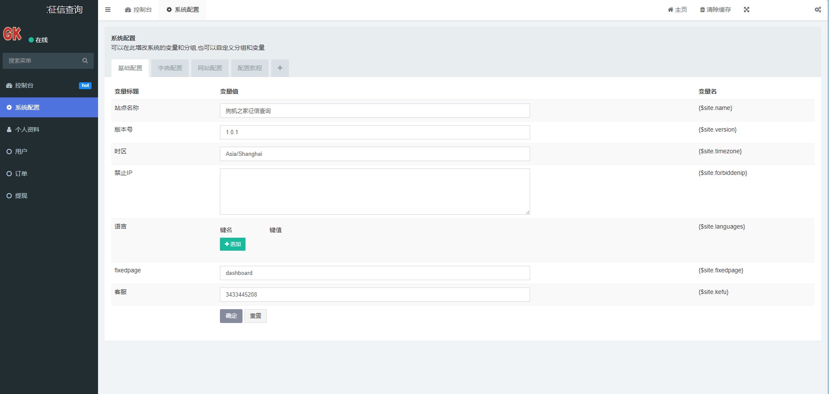829x394 pixels.
Task: Click the 主页 home link
Action: pos(677,10)
